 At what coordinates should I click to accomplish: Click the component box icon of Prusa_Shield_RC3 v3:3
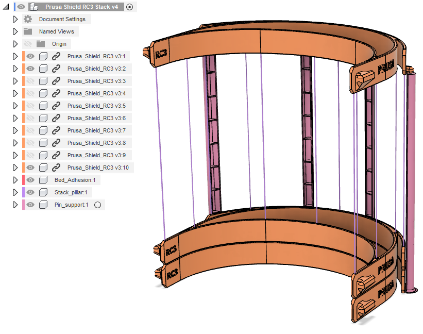tap(43, 81)
